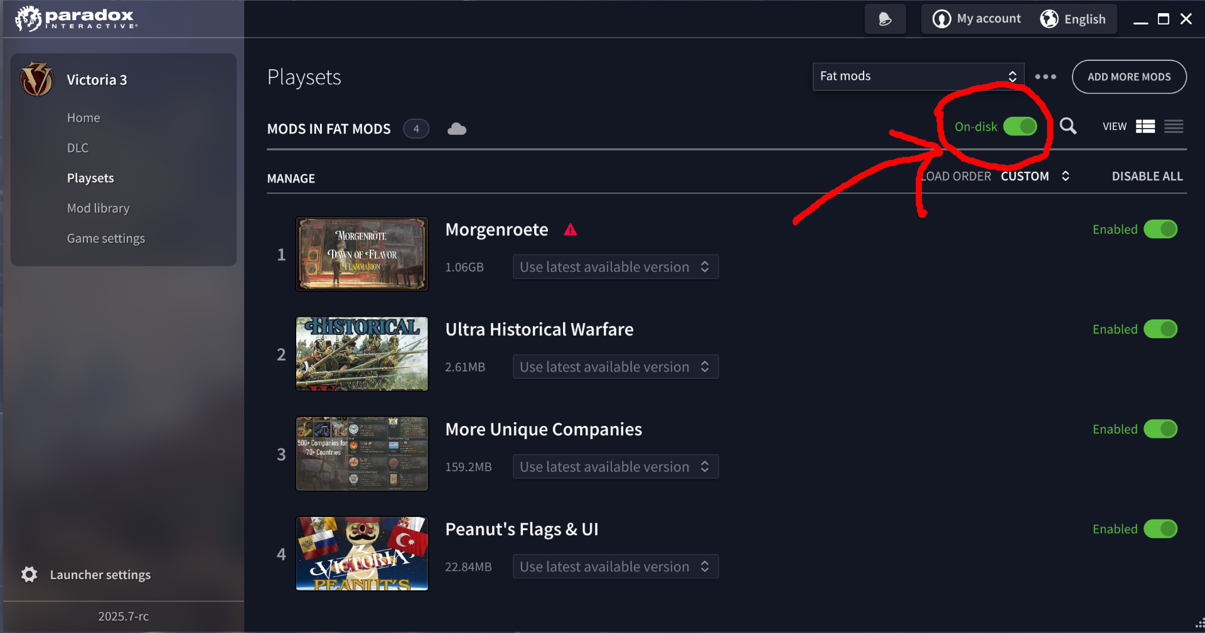1205x633 pixels.
Task: Click the Paradox Interactive logo
Action: pyautogui.click(x=76, y=19)
